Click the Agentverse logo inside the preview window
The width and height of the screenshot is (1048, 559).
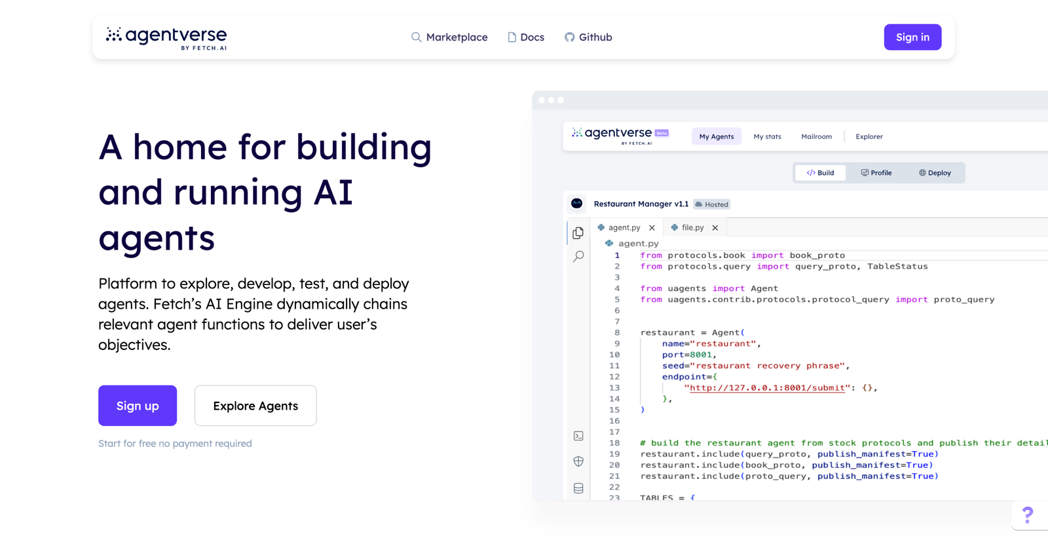pos(612,135)
